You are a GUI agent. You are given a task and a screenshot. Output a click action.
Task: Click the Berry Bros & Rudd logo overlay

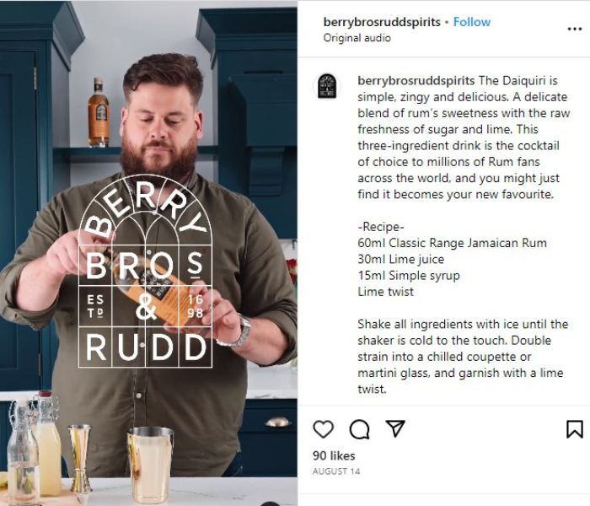[x=145, y=271]
